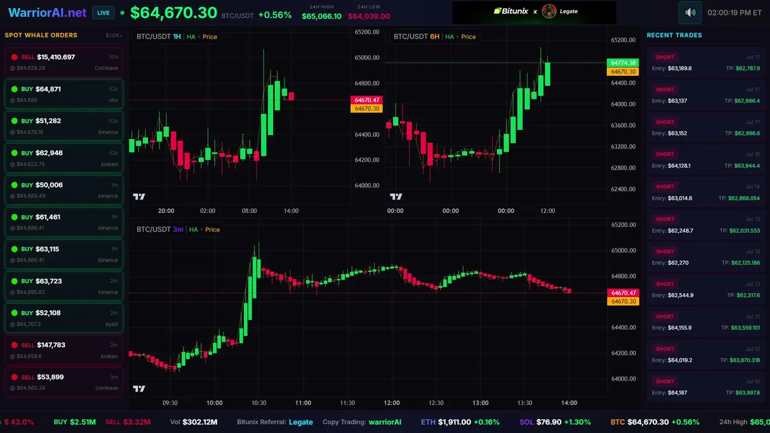The width and height of the screenshot is (770, 433).
Task: Select the BUY $61,461 whale order
Action: click(64, 222)
